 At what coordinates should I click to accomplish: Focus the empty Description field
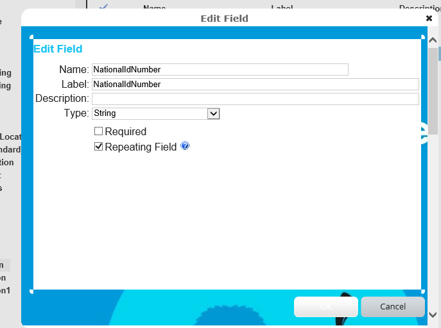pyautogui.click(x=255, y=99)
